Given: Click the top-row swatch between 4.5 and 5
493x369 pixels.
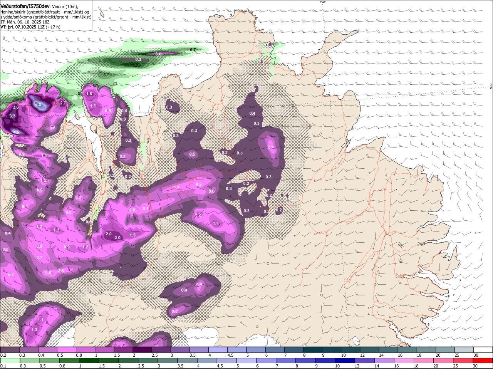Looking at the screenshot, I should tap(237, 349).
